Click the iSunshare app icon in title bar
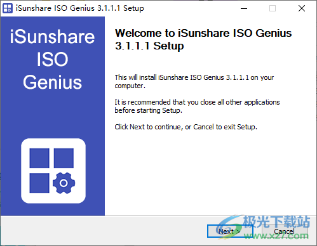Viewport: 317px width, 246px height. (x=8, y=8)
